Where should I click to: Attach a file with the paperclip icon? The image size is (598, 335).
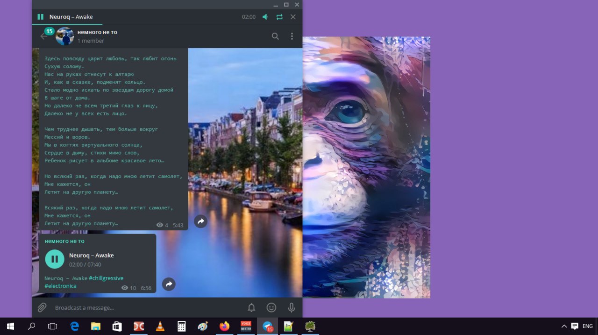42,308
